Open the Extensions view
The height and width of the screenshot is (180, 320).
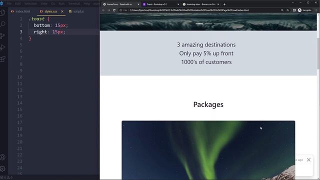click(2, 59)
